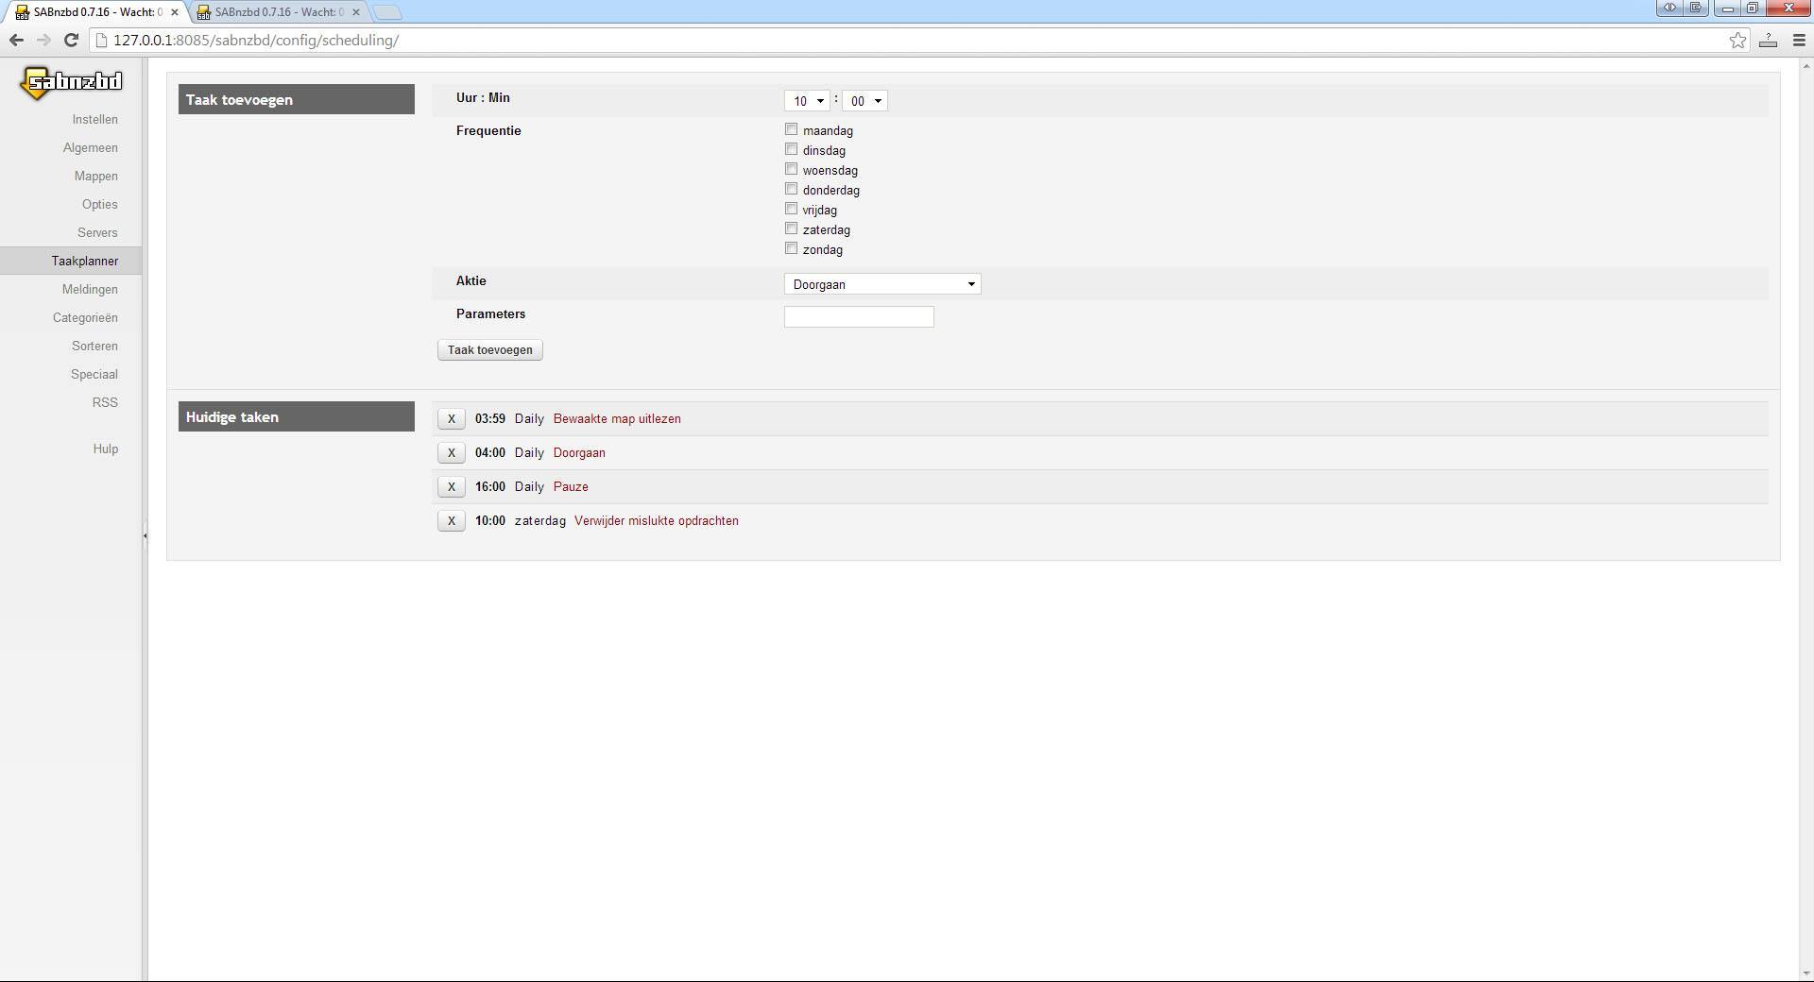The image size is (1814, 982).
Task: Select the vrijdag checkbox
Action: pyautogui.click(x=792, y=209)
